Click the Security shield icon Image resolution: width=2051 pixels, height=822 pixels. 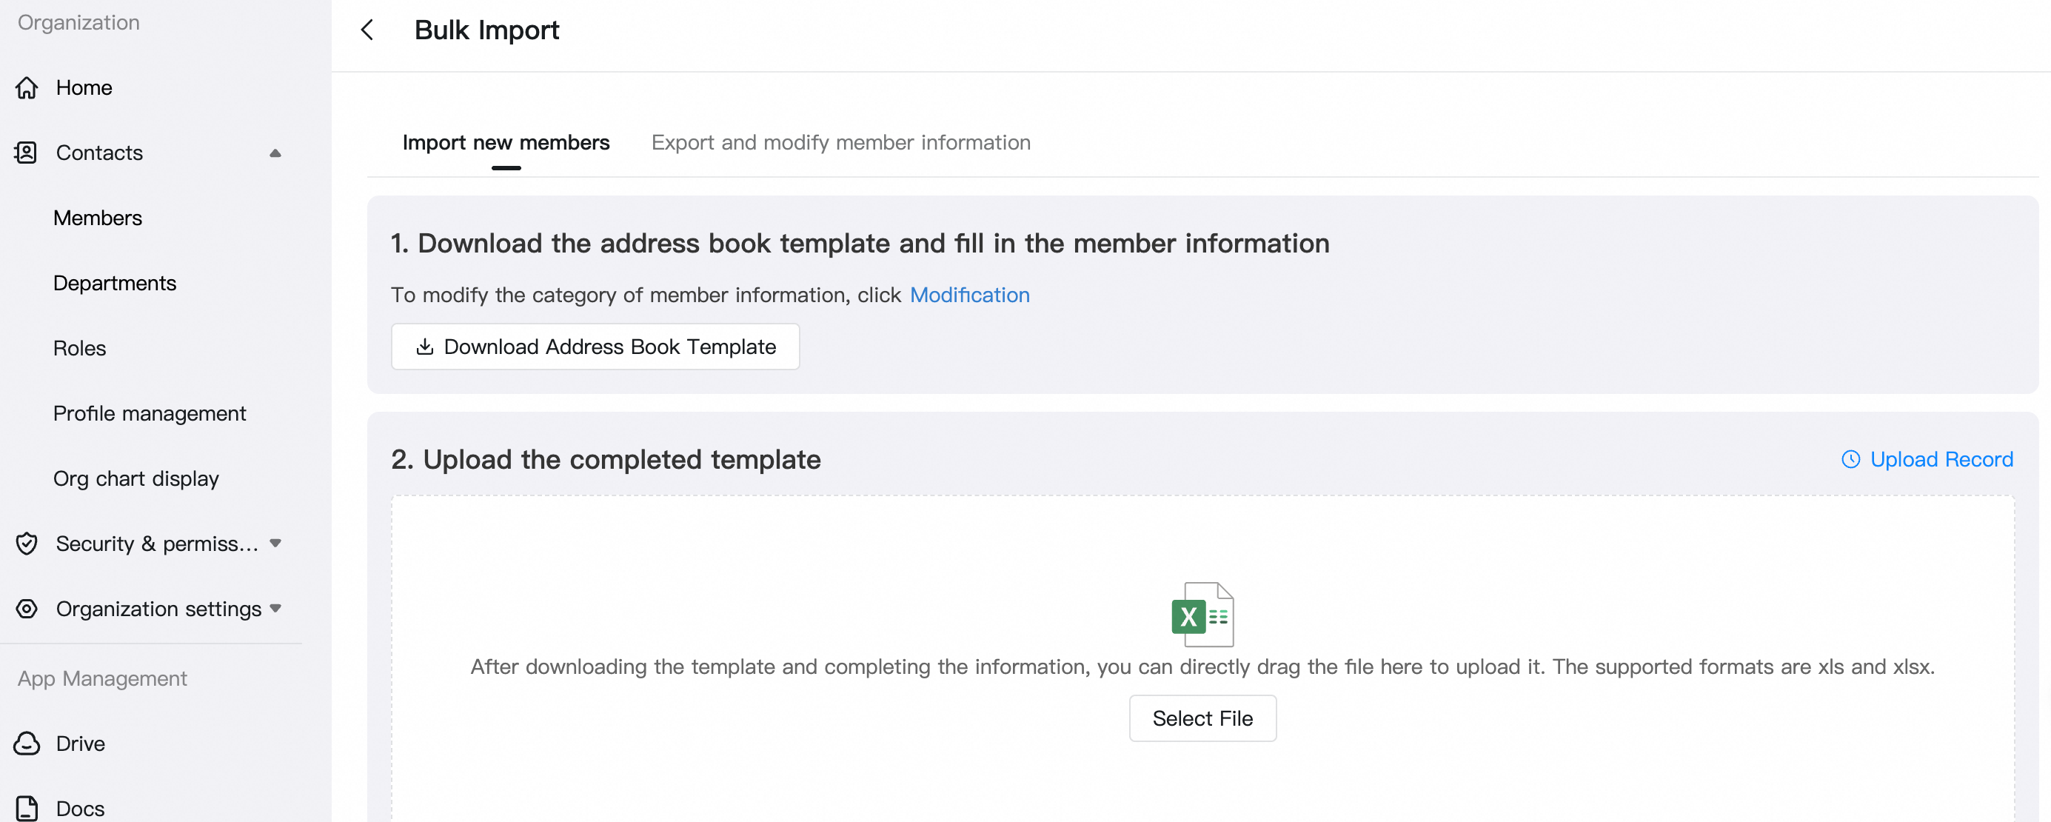27,544
